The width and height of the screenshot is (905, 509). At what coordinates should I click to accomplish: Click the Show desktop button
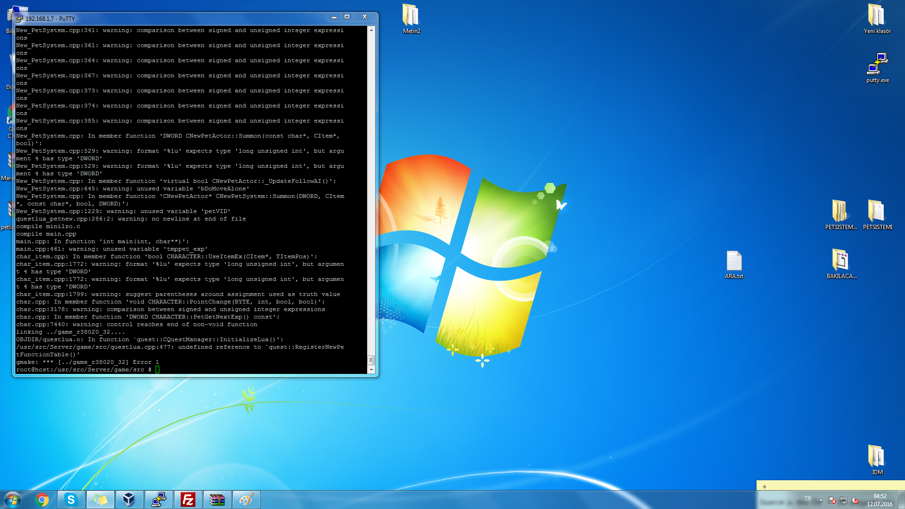(901, 500)
